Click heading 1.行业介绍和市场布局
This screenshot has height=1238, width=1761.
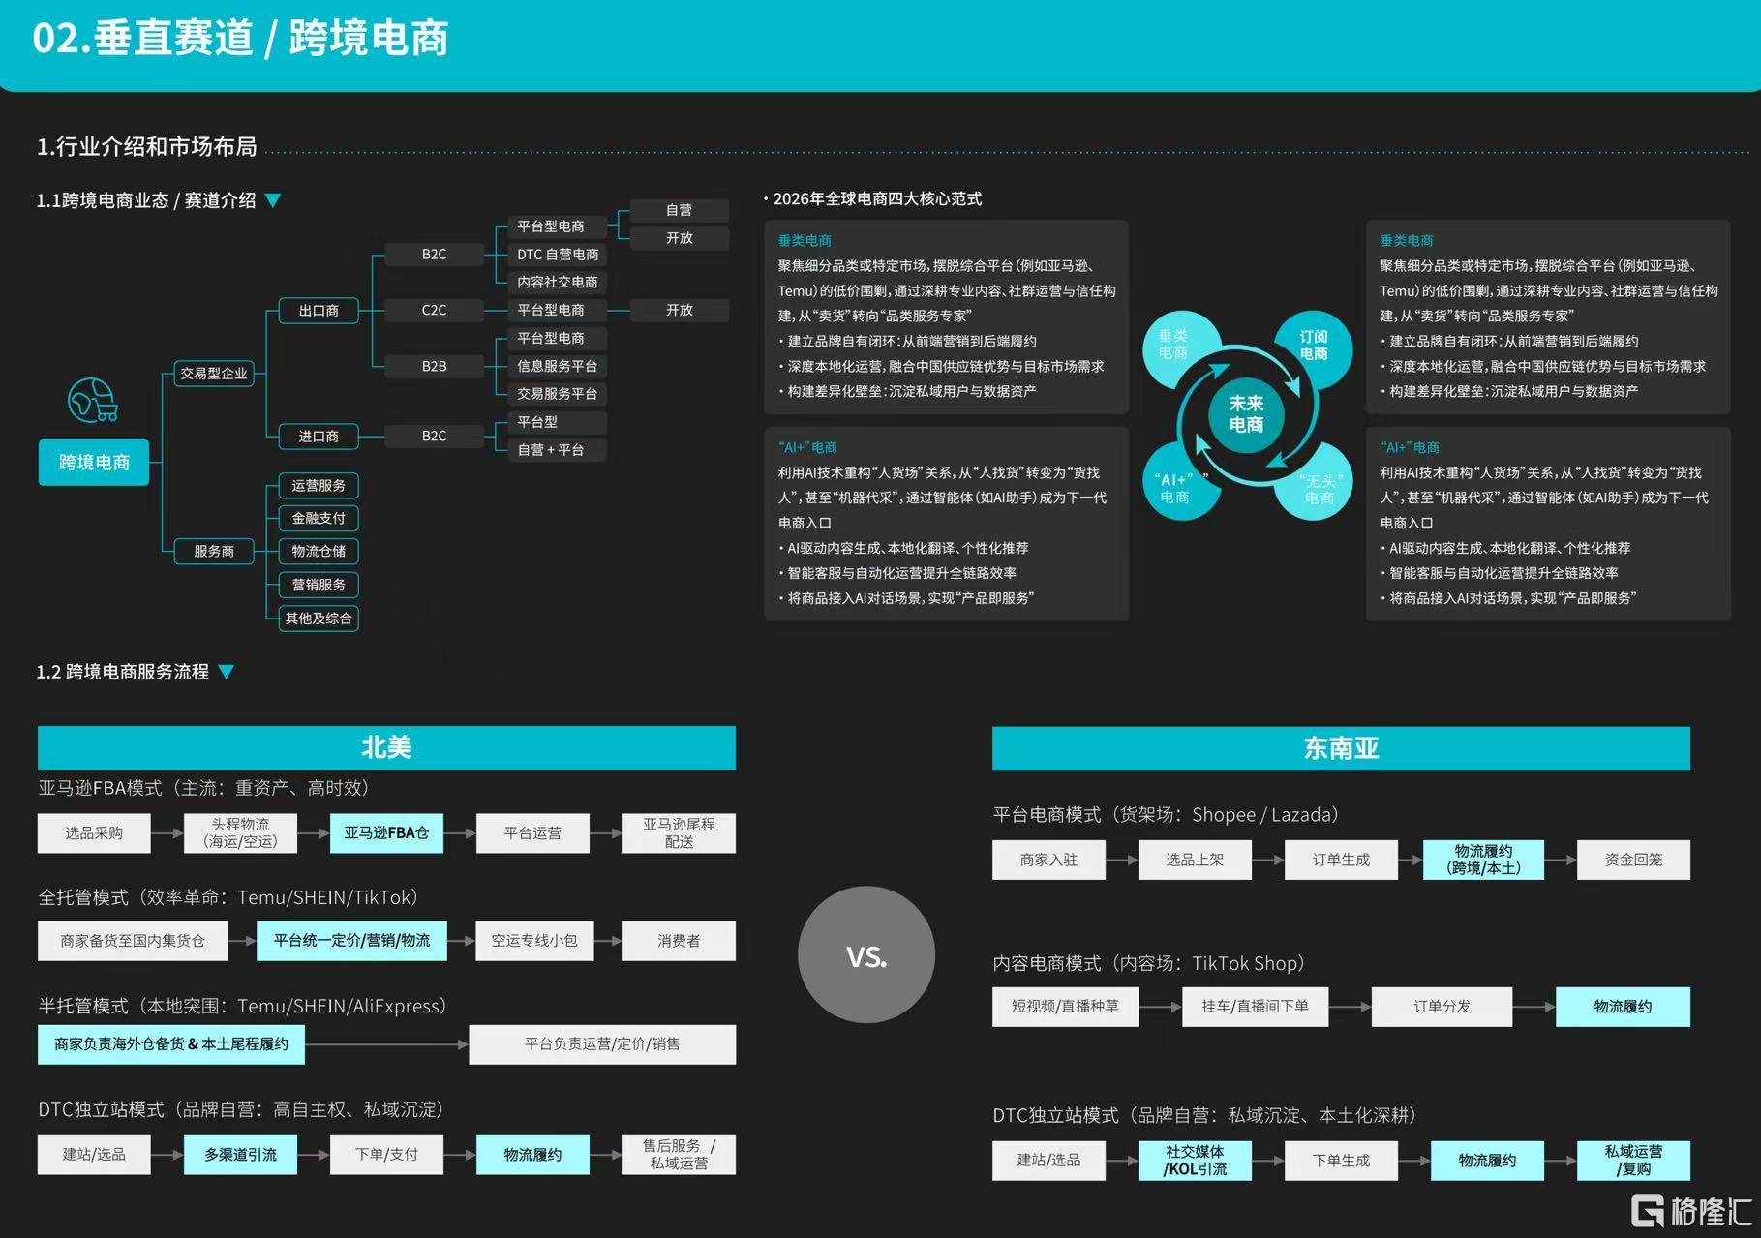[x=147, y=146]
